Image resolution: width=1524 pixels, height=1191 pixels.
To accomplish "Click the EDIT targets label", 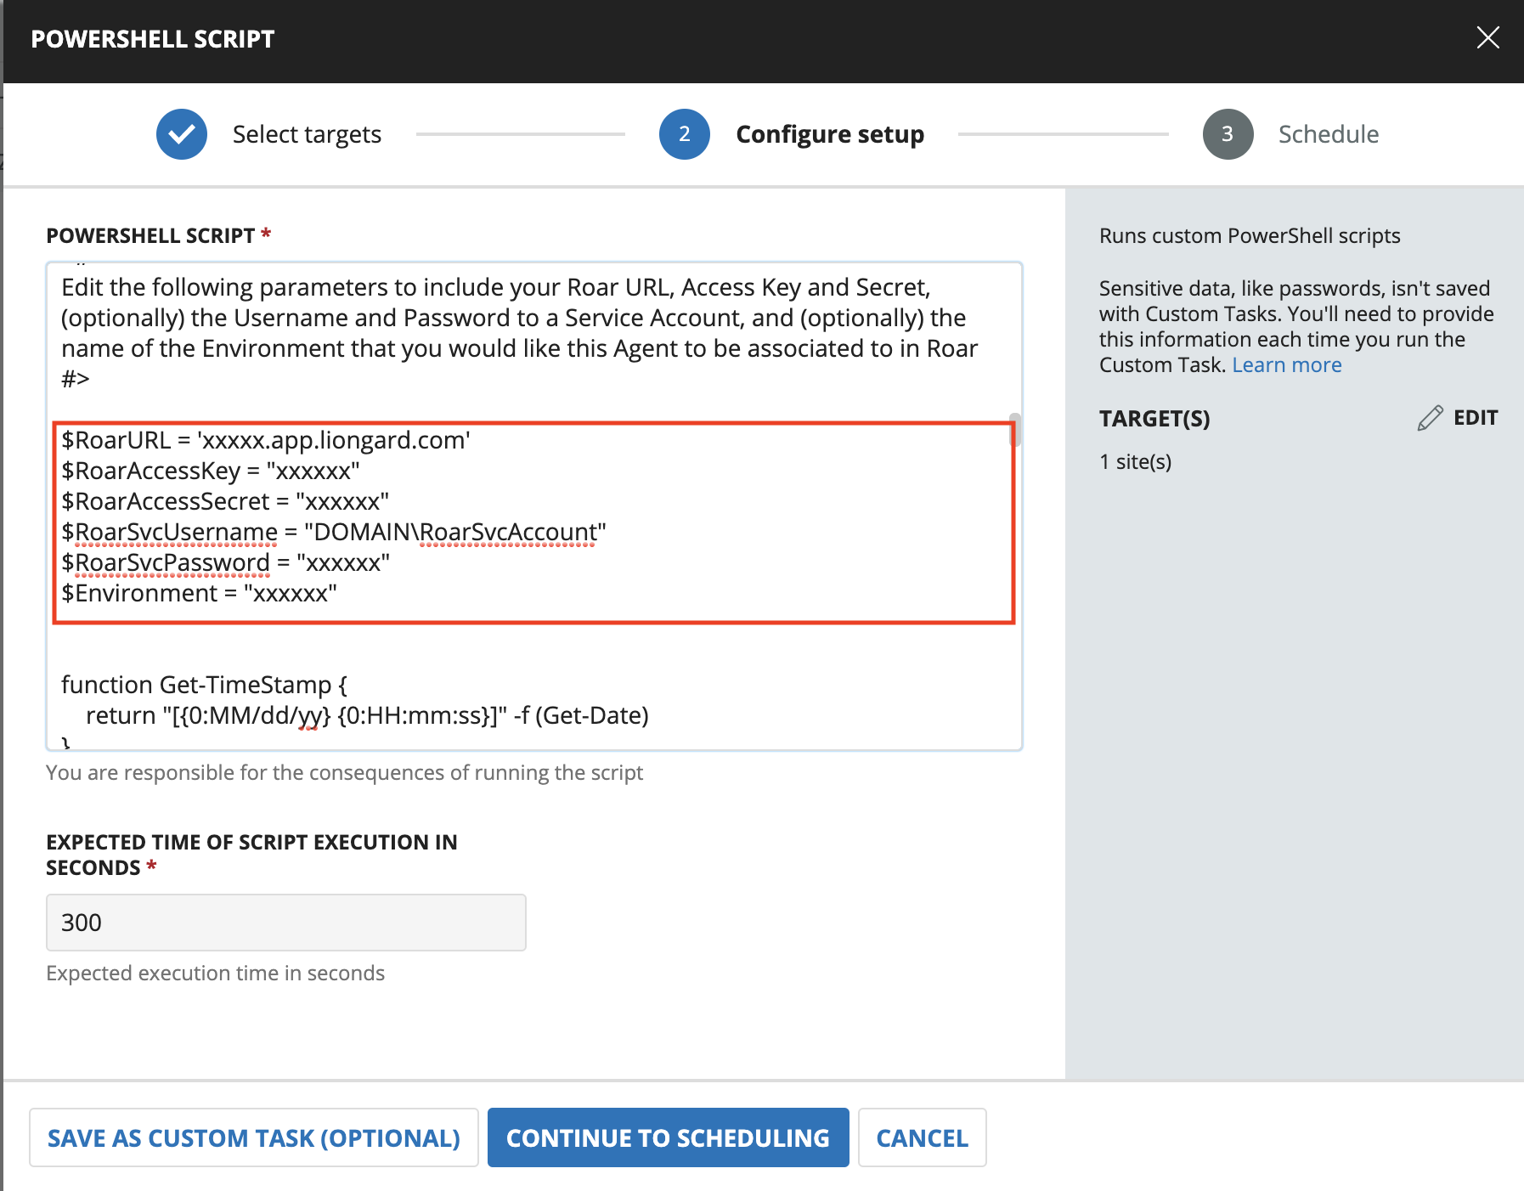I will tap(1476, 418).
